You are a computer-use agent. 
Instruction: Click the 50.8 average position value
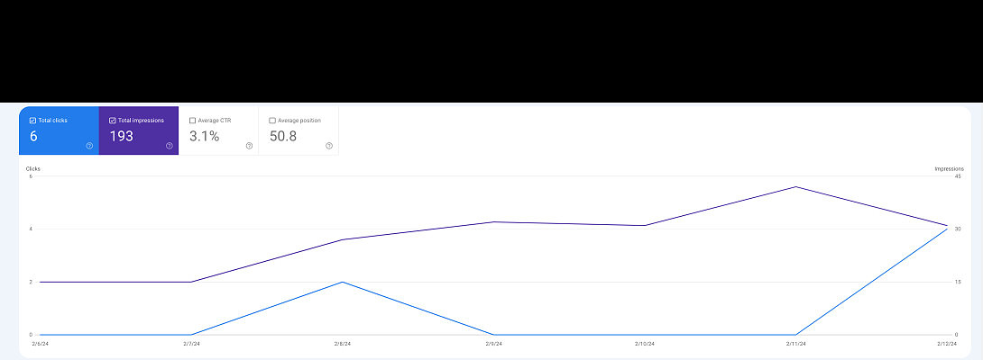point(283,136)
